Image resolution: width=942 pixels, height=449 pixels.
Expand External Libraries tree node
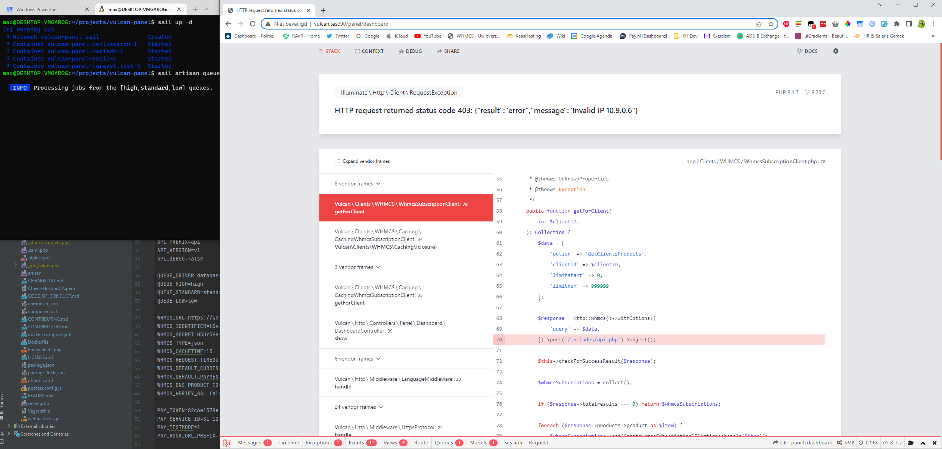click(x=9, y=426)
